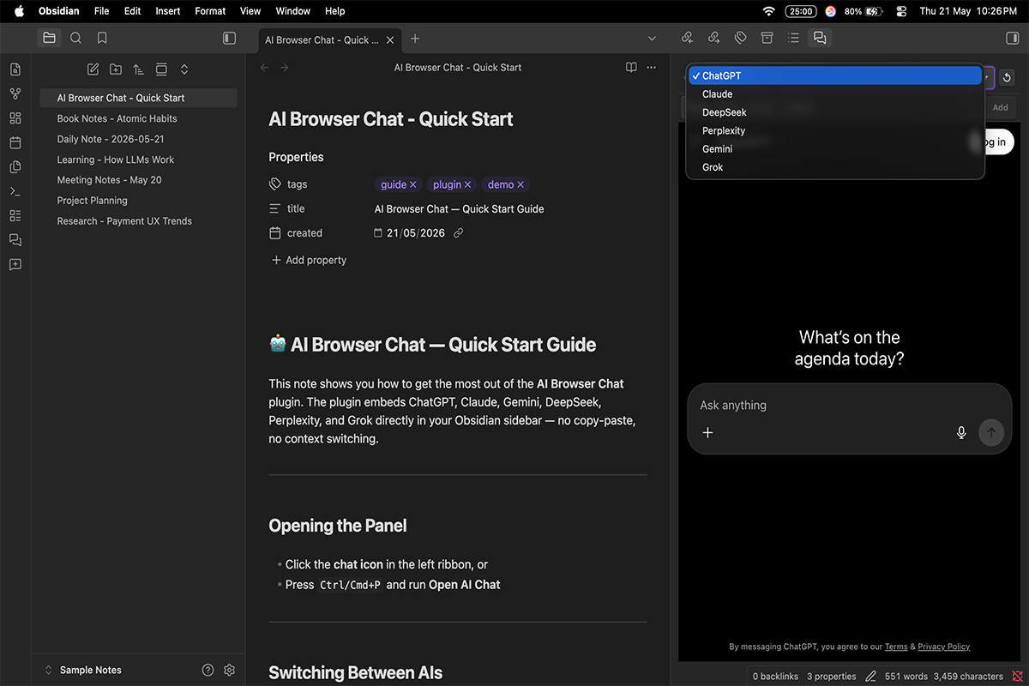Select checked ChatGPT dropdown option
Screen dimensions: 1029x686
pos(835,75)
